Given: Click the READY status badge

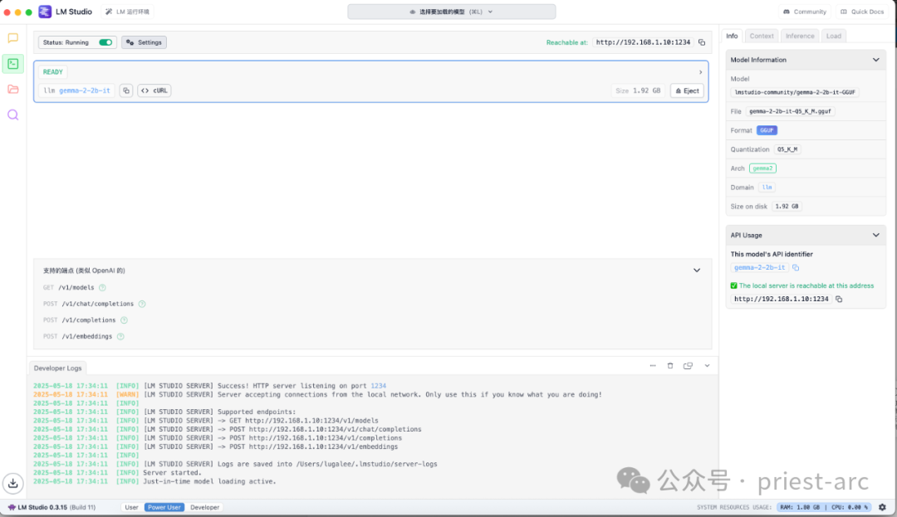Looking at the screenshot, I should (x=52, y=72).
